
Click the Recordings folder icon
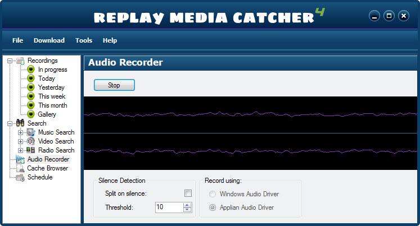click(20, 61)
